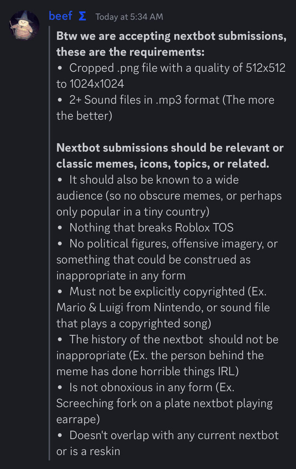Click the bullet before No political figures
This screenshot has width=296, height=469.
[x=60, y=244]
